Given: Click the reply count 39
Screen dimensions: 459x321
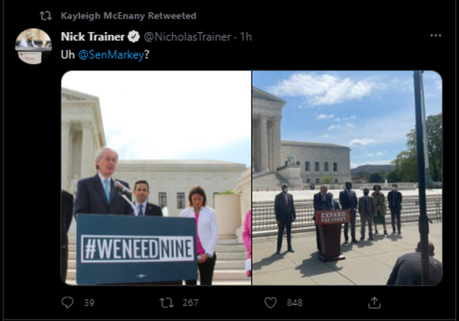Looking at the screenshot, I should click(89, 303).
